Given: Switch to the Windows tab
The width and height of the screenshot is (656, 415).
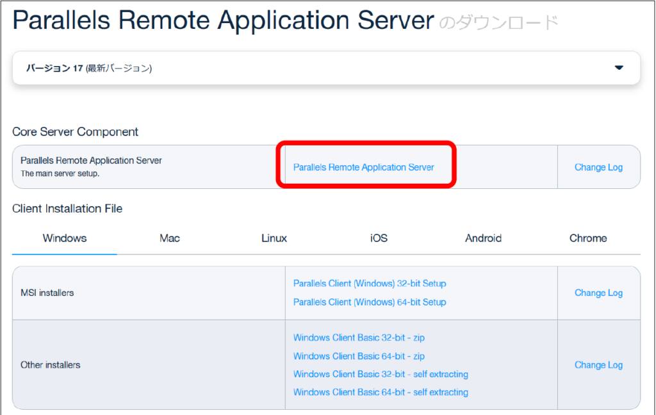Looking at the screenshot, I should click(65, 238).
